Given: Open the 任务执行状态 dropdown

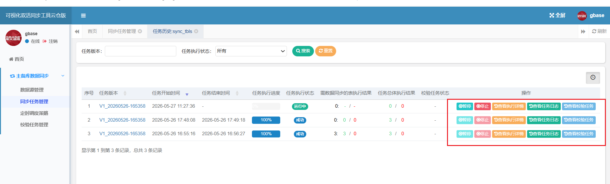Looking at the screenshot, I should pyautogui.click(x=251, y=51).
